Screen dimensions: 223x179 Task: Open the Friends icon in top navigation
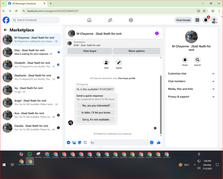tap(110, 20)
